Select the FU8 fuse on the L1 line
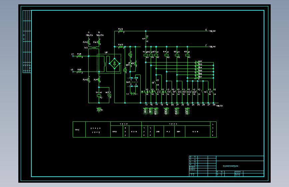This screenshot has width=289, height=187. [x=79, y=56]
